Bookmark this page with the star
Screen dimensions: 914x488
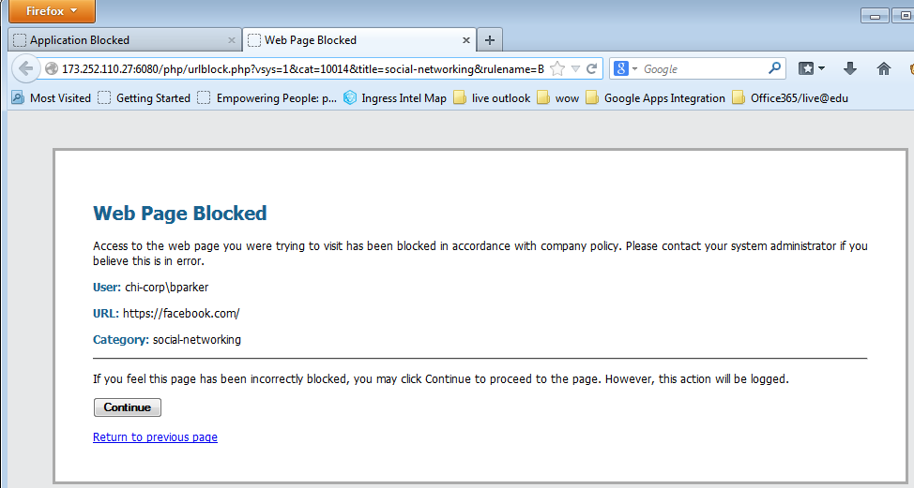pyautogui.click(x=557, y=68)
